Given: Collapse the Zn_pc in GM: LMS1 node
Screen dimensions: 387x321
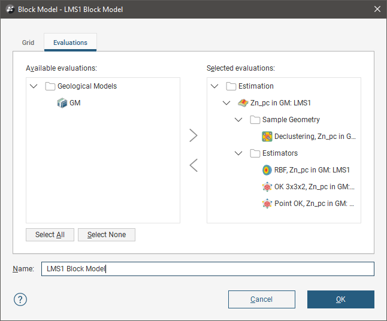Looking at the screenshot, I should (x=226, y=103).
